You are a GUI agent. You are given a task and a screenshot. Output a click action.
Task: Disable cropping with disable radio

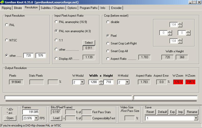108,22
